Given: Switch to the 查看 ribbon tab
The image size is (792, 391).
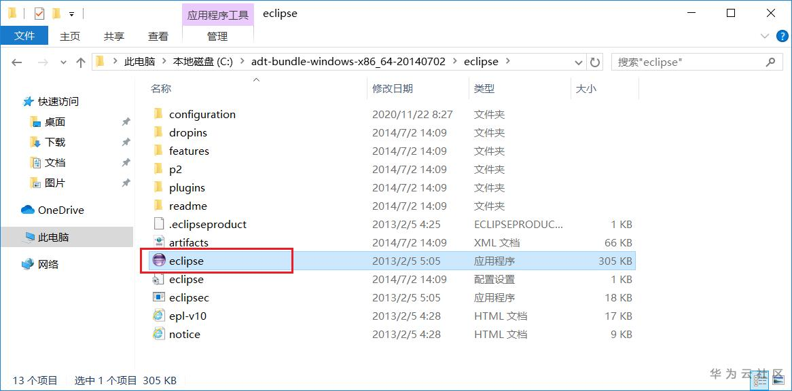Looking at the screenshot, I should click(x=158, y=37).
